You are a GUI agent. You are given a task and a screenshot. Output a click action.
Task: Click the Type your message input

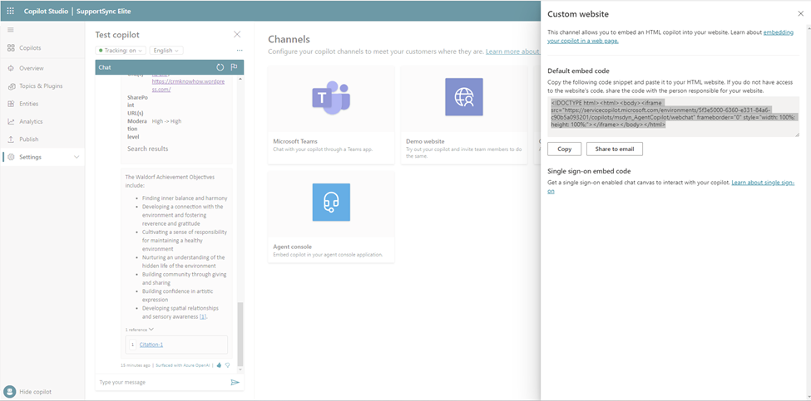pyautogui.click(x=162, y=383)
